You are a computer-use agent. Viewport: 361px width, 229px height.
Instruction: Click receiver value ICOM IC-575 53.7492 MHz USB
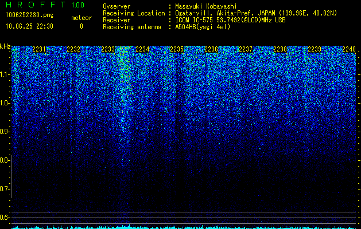click(x=231, y=20)
